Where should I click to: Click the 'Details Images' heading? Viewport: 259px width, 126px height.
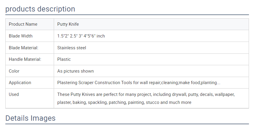click(30, 118)
